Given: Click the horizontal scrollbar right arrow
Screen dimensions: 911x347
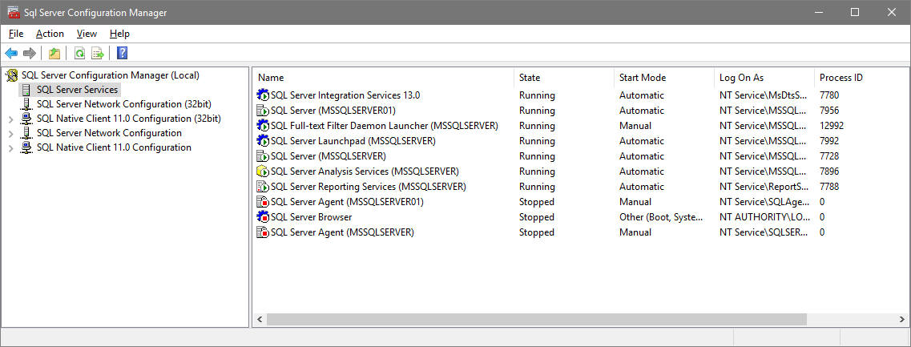Looking at the screenshot, I should click(901, 319).
